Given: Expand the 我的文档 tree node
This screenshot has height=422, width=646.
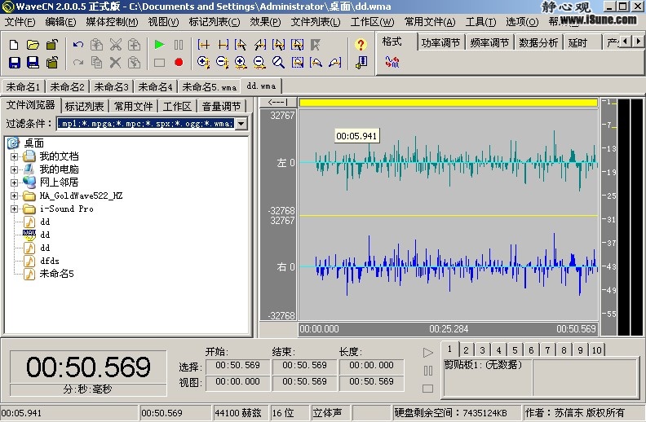Looking at the screenshot, I should pos(15,156).
